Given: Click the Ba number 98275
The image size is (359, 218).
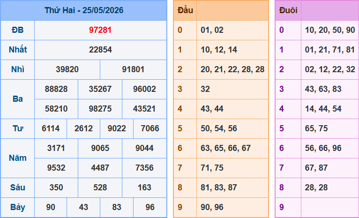Looking at the screenshot, I should pyautogui.click(x=100, y=109).
